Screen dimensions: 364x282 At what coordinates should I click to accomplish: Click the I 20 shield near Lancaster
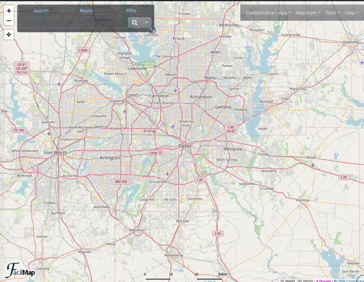pos(200,180)
